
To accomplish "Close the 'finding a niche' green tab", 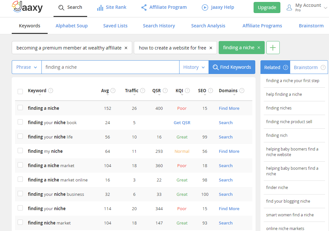I will (259, 48).
